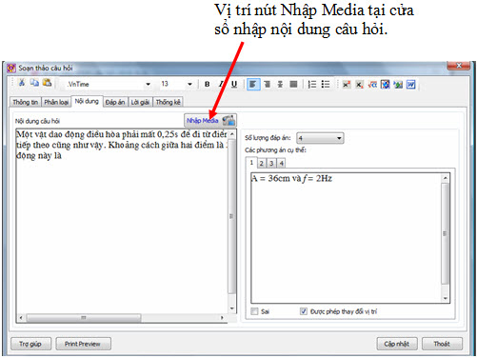The image size is (477, 358).
Task: Click inside the answer text box with A = 36cm
Action: tap(347, 238)
